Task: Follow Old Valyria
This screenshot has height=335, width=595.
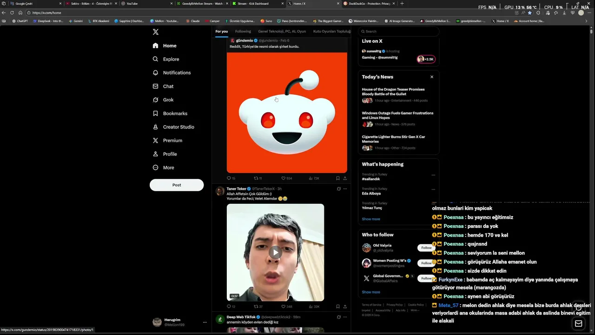Action: coord(426,248)
